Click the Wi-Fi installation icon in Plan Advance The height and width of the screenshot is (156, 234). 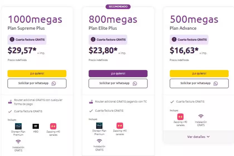[201, 116]
